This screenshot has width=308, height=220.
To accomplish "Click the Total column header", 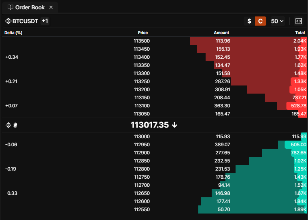I will click(300, 33).
